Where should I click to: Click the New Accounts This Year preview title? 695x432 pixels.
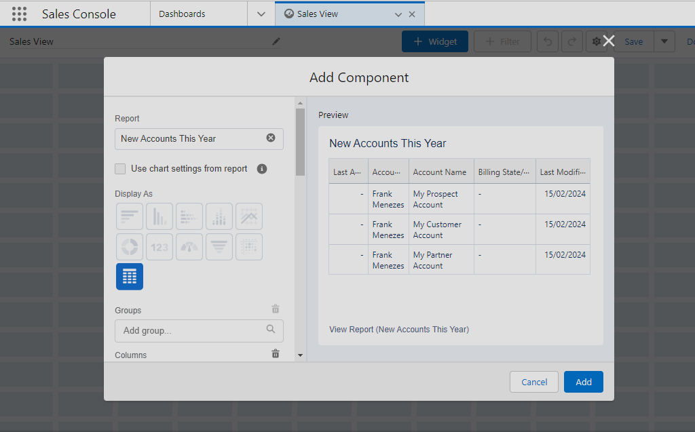point(388,143)
